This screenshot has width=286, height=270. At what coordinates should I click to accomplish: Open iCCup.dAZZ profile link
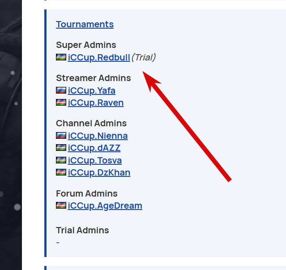[94, 148]
